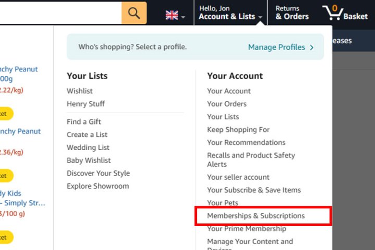Select Find a Gift
This screenshot has height=250, width=375.
(84, 122)
